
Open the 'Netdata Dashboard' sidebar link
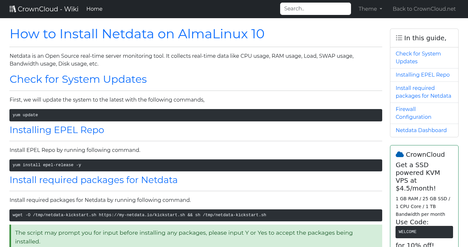click(x=421, y=130)
